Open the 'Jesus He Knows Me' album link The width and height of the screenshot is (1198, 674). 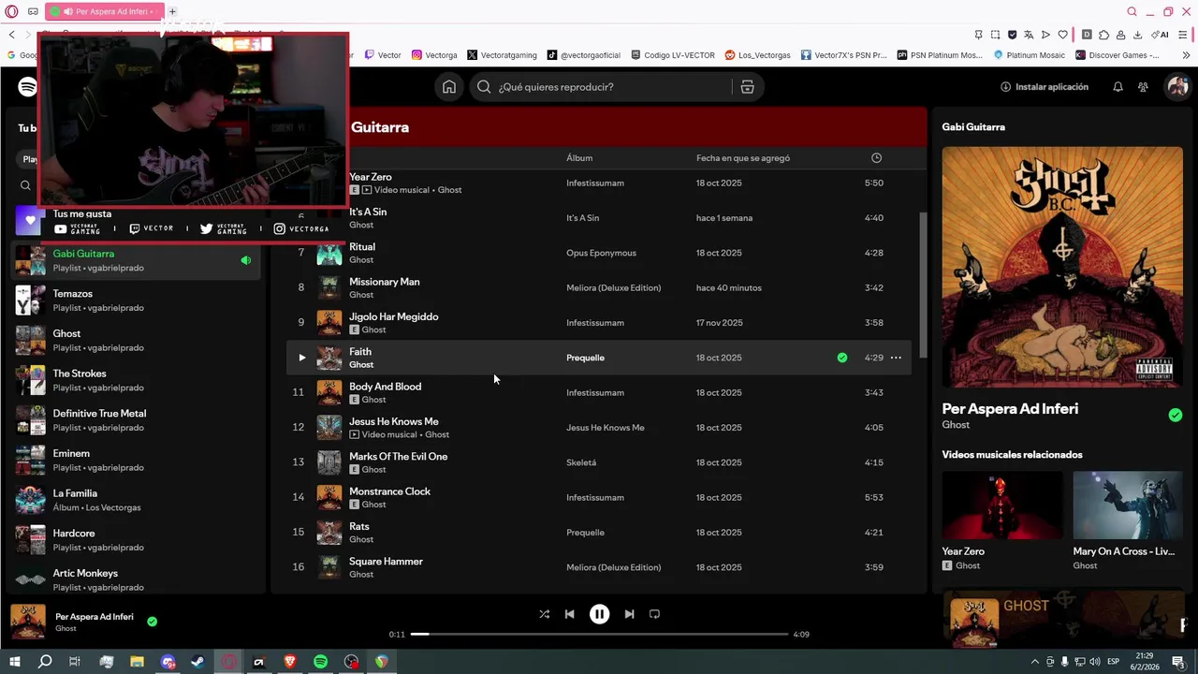(x=606, y=428)
